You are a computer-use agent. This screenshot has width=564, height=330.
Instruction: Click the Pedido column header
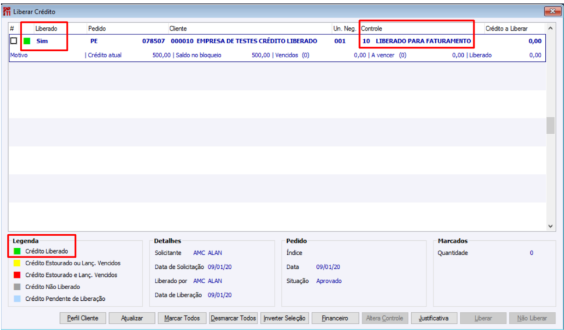click(x=97, y=29)
